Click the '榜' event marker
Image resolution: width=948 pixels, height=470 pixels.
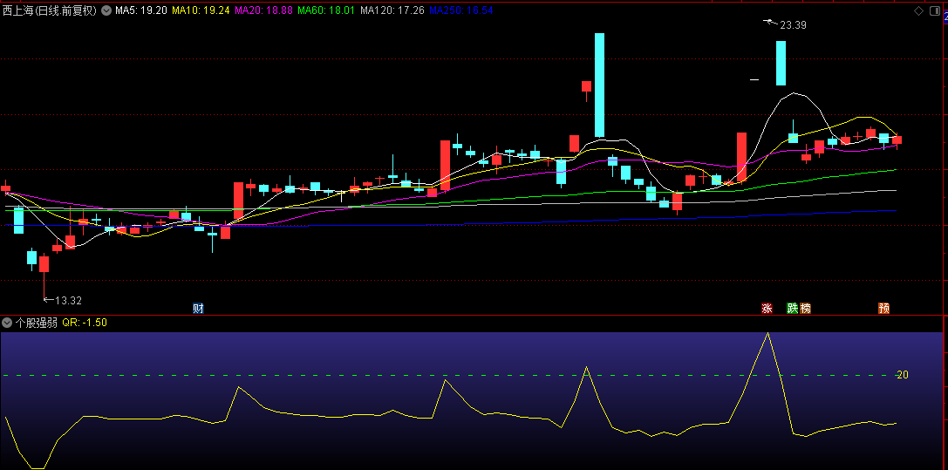pyautogui.click(x=805, y=308)
